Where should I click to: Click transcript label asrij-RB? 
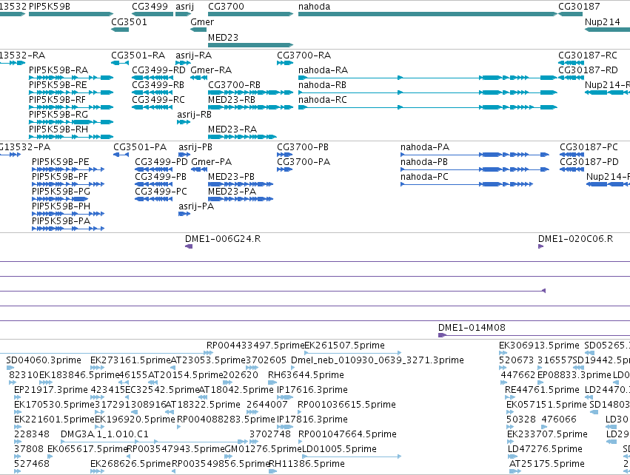tap(195, 115)
